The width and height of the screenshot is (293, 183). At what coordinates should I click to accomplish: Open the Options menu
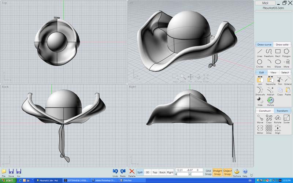237,173
